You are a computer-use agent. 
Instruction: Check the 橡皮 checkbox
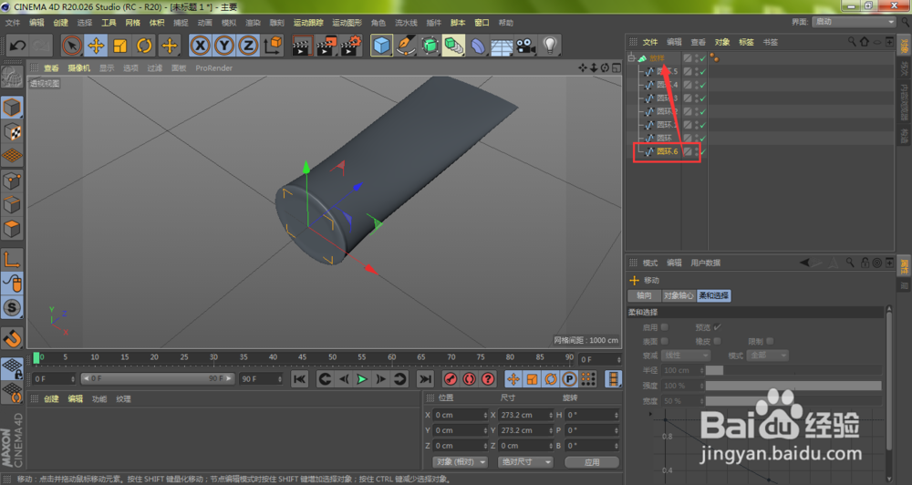click(717, 341)
